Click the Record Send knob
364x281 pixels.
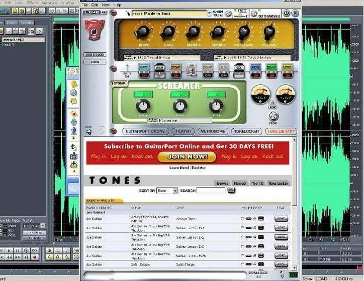273,116
